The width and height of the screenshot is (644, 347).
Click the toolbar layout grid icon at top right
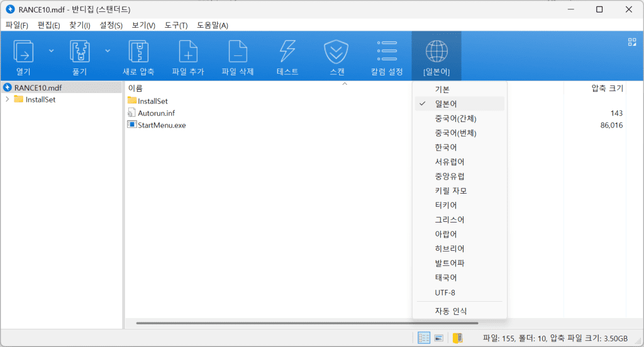(632, 42)
